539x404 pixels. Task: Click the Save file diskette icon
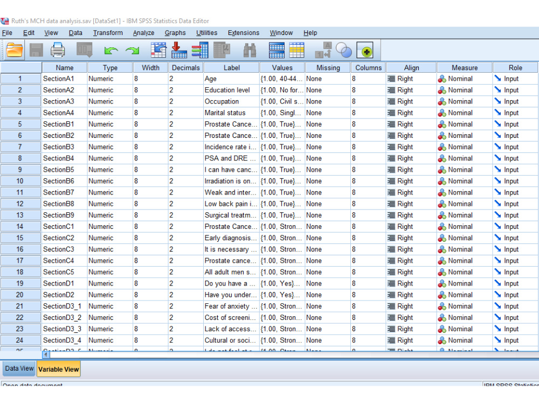point(36,50)
